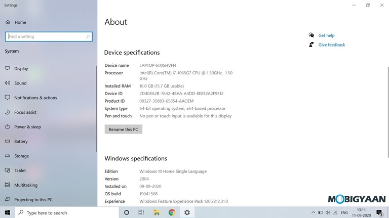Click the Battery icon in sidebar

8,141
